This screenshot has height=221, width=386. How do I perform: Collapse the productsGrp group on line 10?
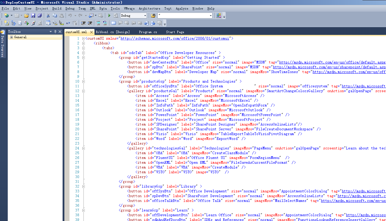84,81
